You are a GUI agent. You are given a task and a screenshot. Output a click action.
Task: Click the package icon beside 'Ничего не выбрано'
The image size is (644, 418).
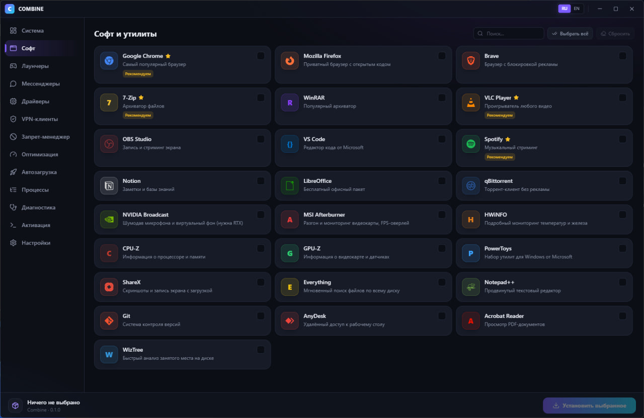coord(15,405)
